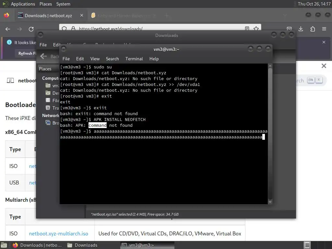Click the 'sudo su' command line
The width and height of the screenshot is (332, 249).
(x=103, y=67)
